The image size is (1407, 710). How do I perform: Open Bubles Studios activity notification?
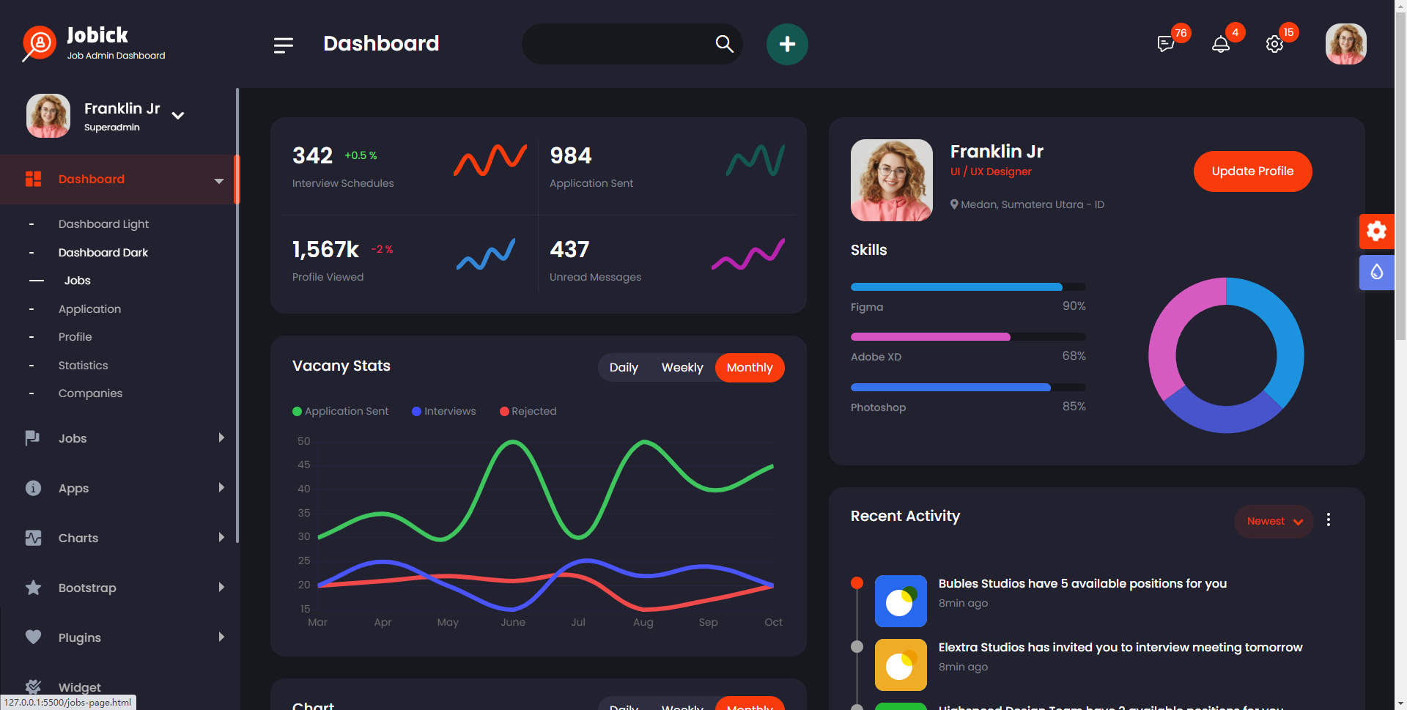[x=1082, y=584]
